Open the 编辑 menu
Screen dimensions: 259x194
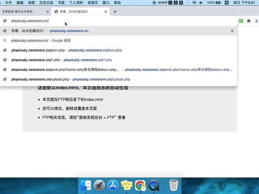[x=20, y=3]
